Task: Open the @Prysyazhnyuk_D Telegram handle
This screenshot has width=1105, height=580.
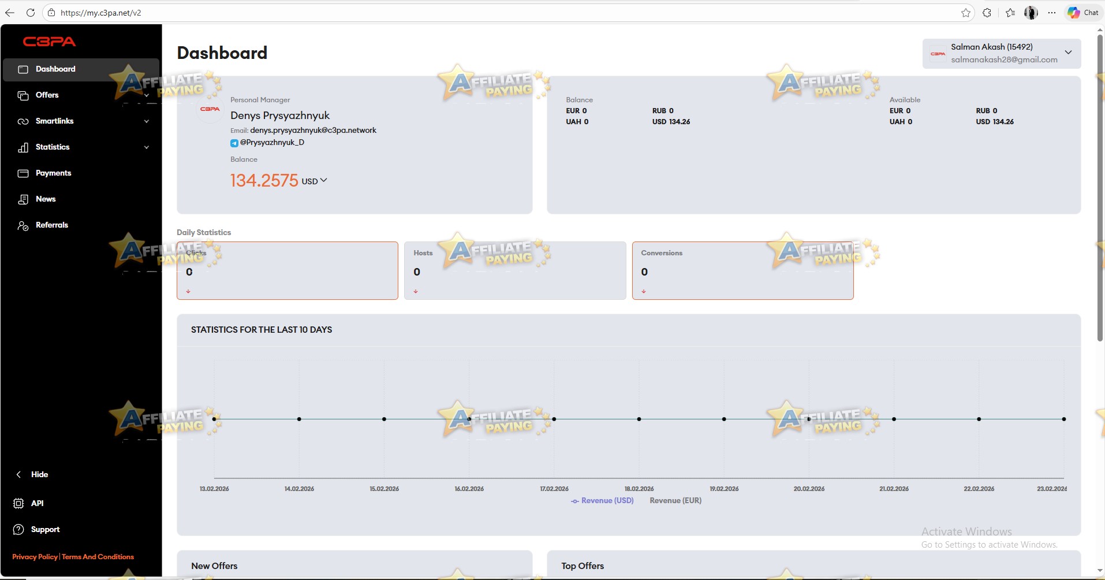Action: pos(272,143)
